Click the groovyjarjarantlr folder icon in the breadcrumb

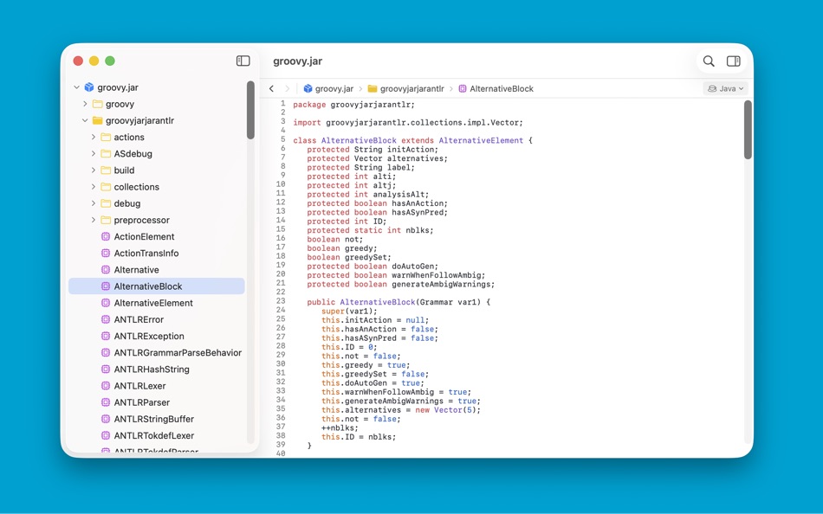[x=370, y=88]
